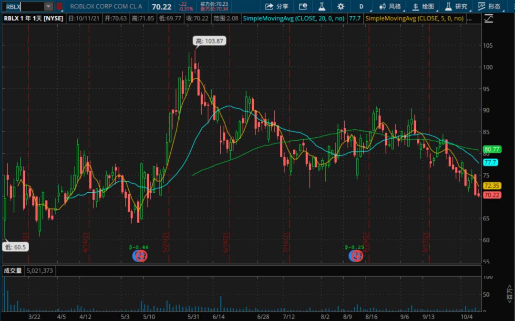
Task: Click the green 80.77 price axis label
Action: (492, 149)
